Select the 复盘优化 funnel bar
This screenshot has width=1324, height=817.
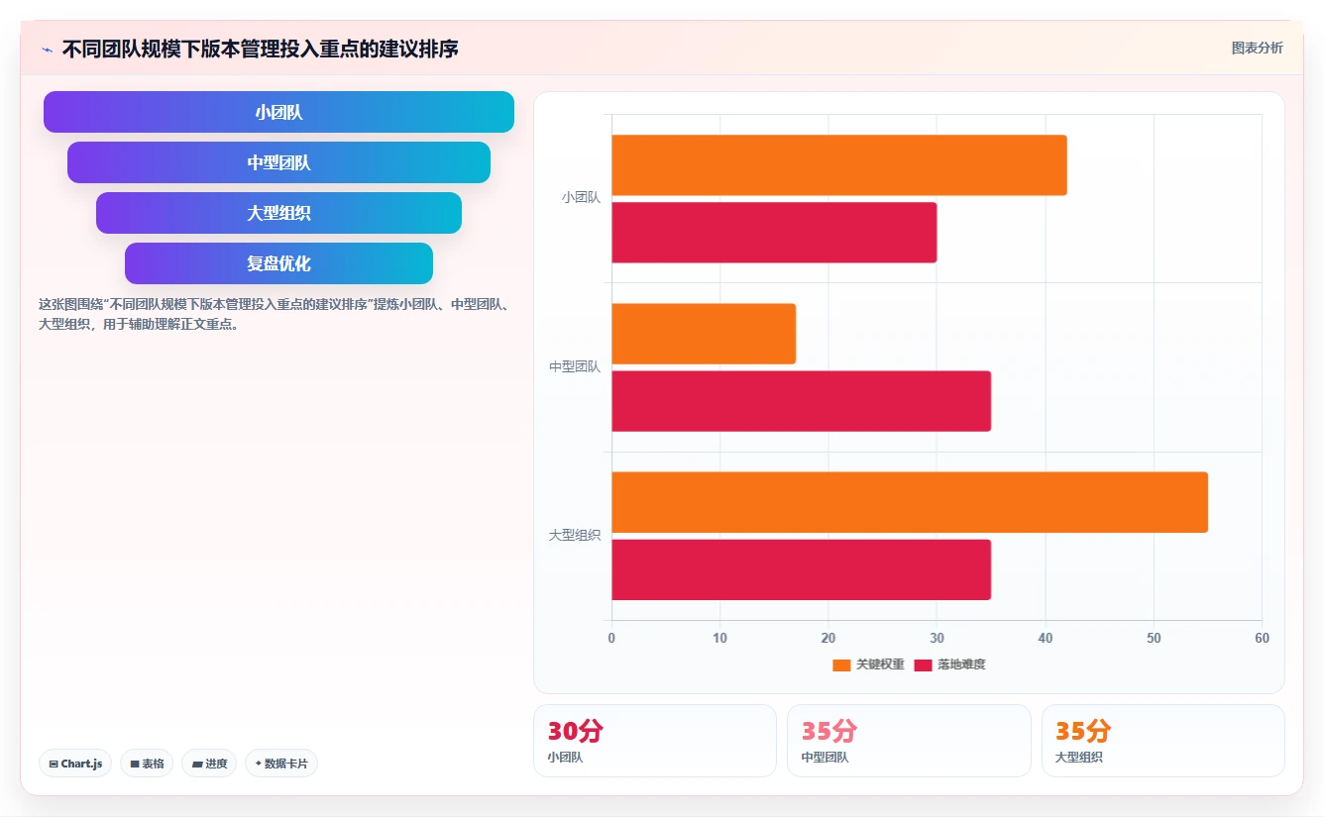pos(278,263)
